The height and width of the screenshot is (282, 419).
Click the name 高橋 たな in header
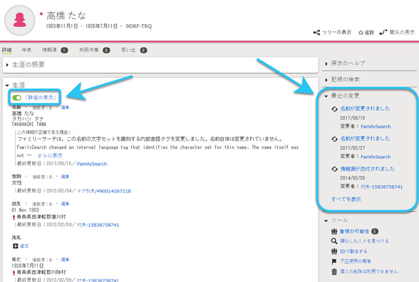[x=66, y=16]
